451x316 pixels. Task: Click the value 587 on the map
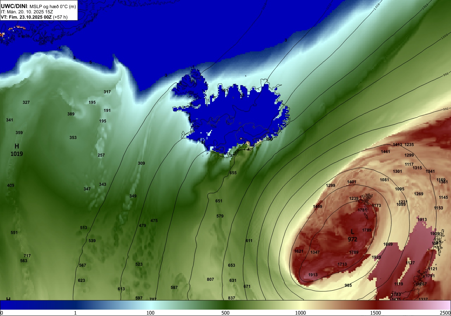174,287
